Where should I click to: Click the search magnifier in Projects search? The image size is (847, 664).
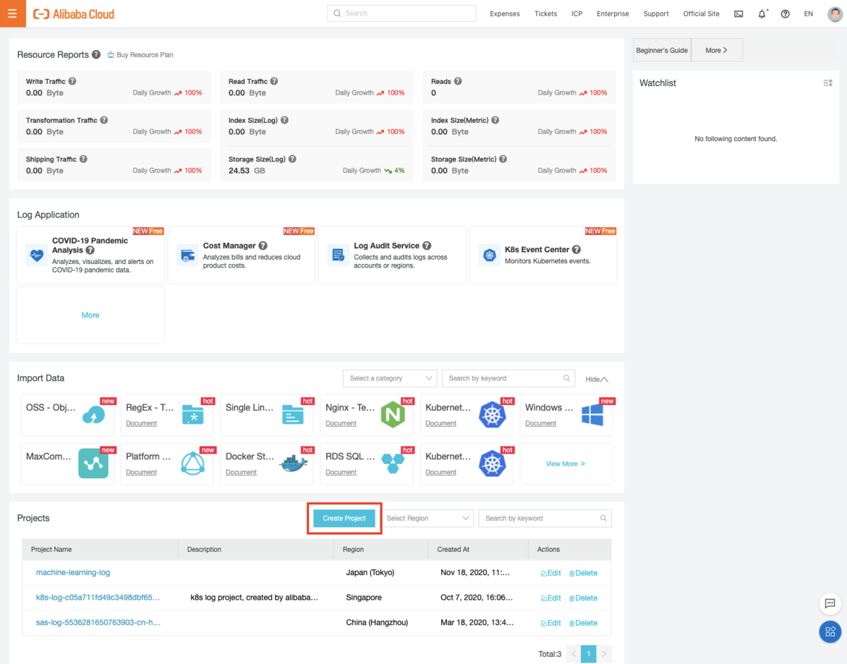click(603, 518)
